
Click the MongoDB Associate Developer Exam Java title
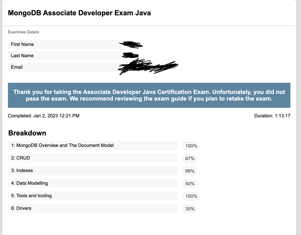click(x=79, y=13)
